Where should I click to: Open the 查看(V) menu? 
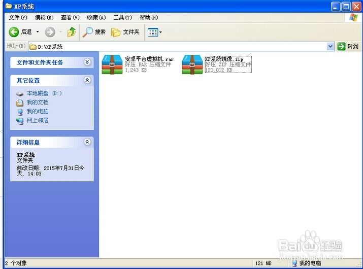pyautogui.click(x=70, y=17)
